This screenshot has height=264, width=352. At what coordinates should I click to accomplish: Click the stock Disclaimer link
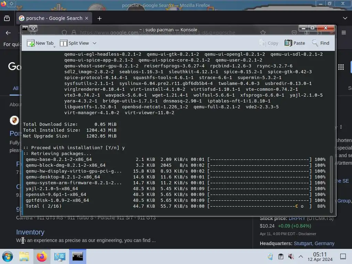(307, 234)
